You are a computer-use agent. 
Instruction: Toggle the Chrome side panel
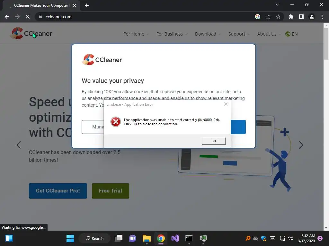pyautogui.click(x=301, y=17)
